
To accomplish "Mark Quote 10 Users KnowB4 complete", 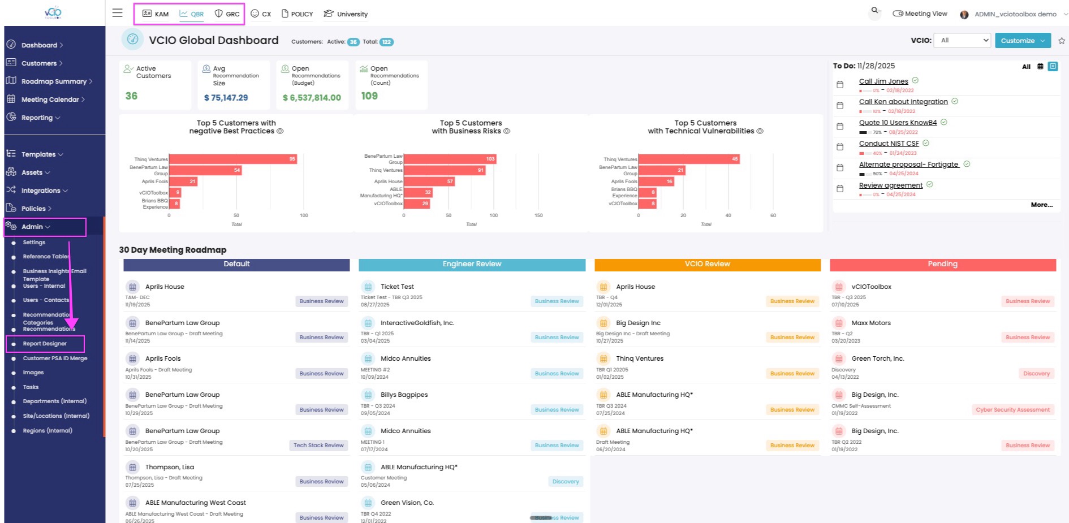I will [x=944, y=122].
